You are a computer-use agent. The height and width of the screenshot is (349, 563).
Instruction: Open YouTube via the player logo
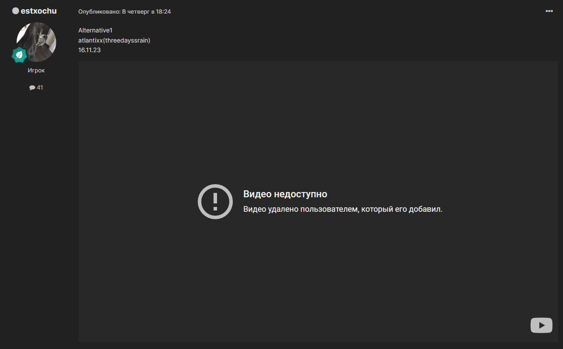[x=541, y=325]
